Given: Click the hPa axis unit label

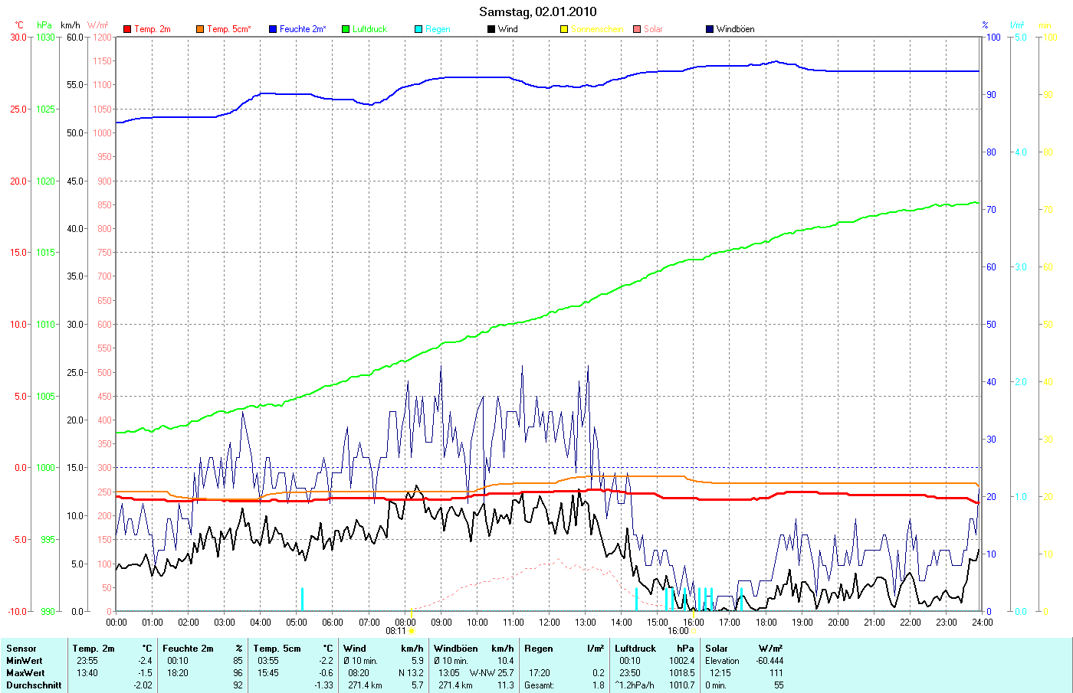Looking at the screenshot, I should click(x=44, y=25).
